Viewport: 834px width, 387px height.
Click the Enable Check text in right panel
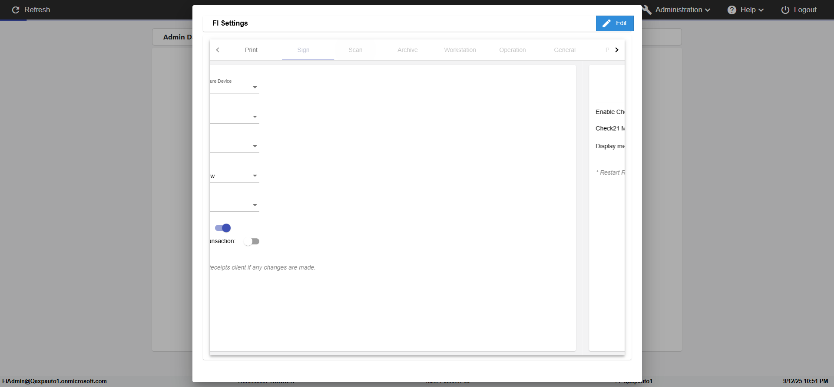[610, 112]
